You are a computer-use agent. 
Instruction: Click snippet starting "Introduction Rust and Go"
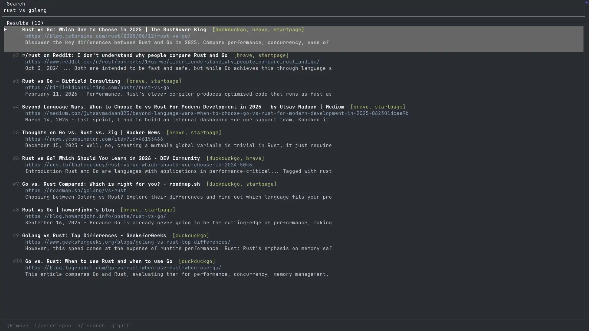click(x=179, y=171)
